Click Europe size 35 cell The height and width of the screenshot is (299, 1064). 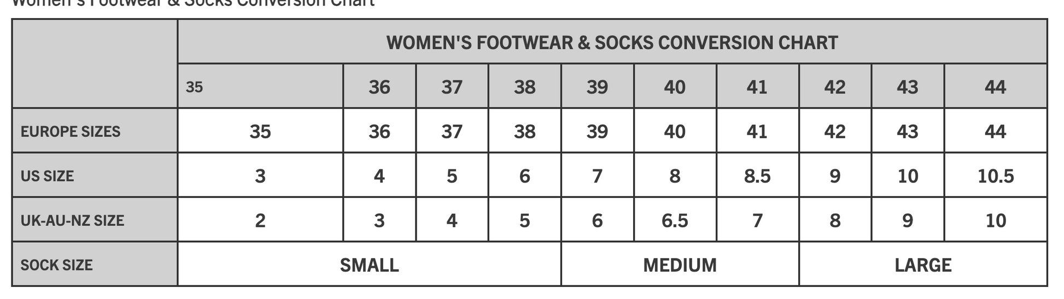click(260, 131)
